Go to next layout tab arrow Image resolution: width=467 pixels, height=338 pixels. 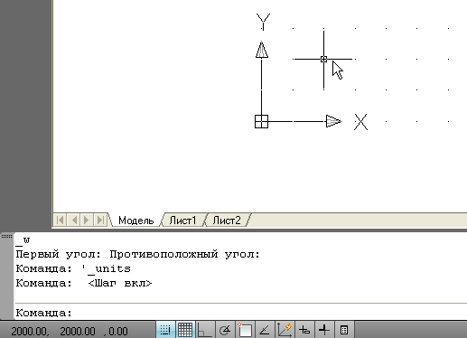[x=87, y=220]
